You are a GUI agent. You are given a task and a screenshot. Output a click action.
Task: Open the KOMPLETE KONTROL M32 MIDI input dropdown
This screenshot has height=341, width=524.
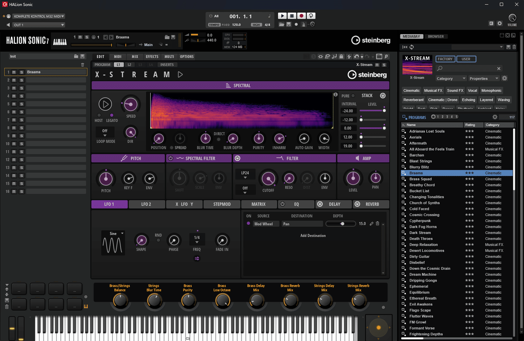38,16
